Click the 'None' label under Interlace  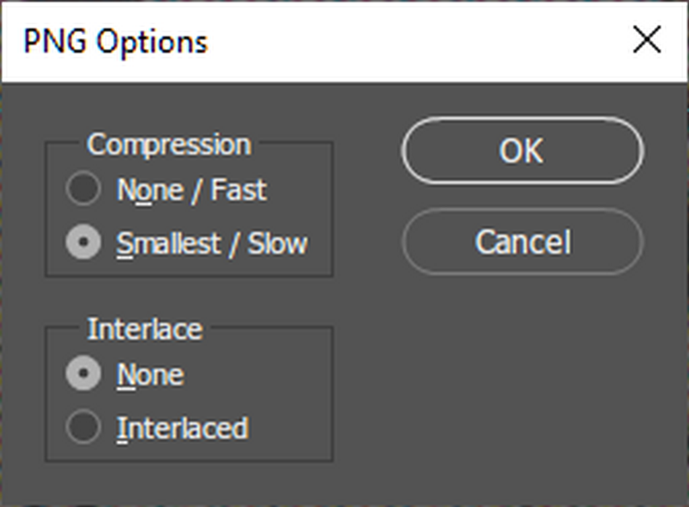tap(150, 375)
